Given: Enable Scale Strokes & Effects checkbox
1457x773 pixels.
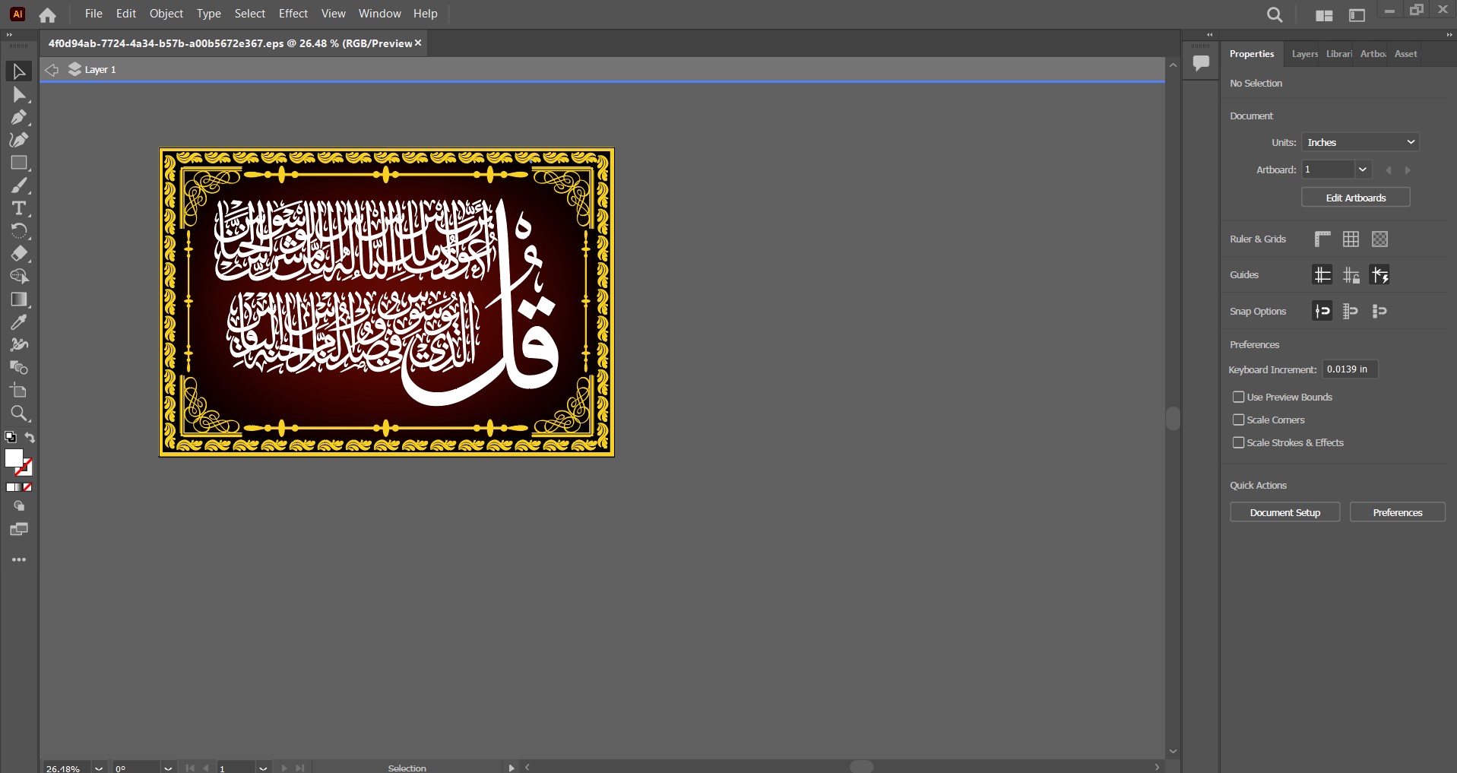Looking at the screenshot, I should (x=1238, y=442).
